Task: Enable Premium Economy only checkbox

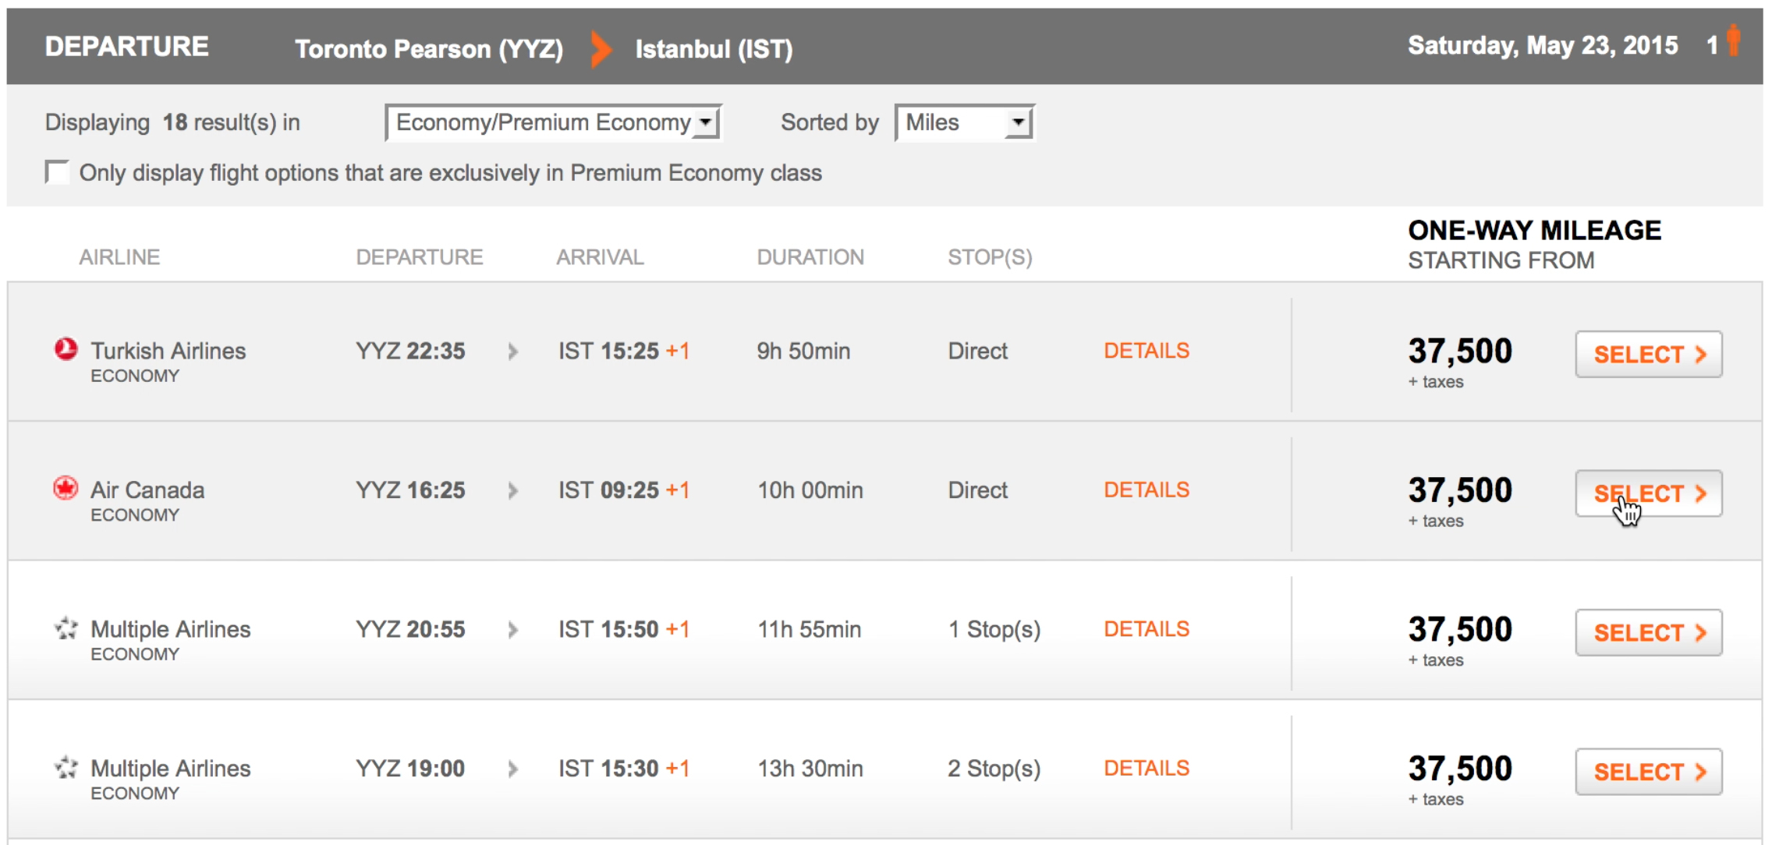Action: (57, 171)
